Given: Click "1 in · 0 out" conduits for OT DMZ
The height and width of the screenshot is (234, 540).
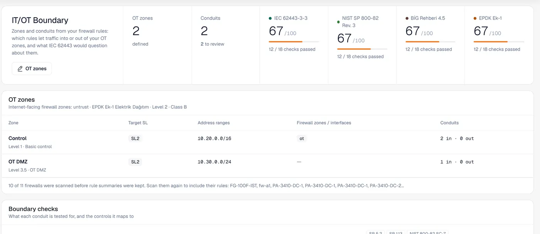Looking at the screenshot, I should click(457, 162).
